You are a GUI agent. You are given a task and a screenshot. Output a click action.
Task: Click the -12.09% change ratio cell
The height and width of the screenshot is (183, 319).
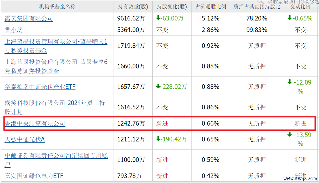coord(300,87)
